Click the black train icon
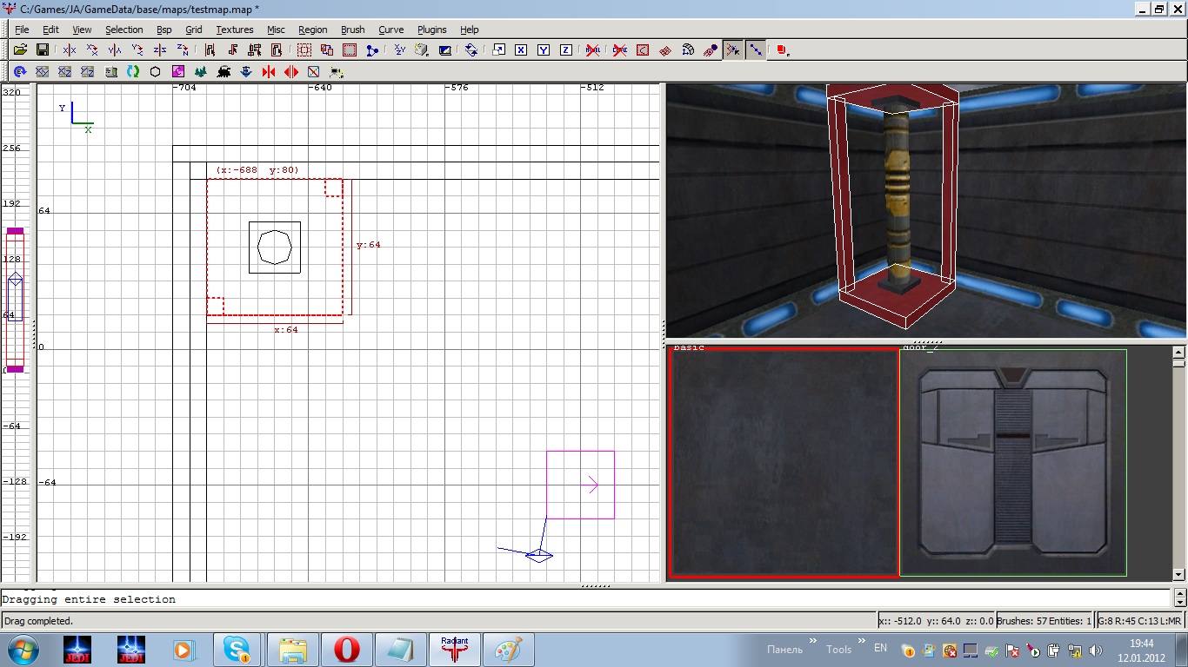Viewport: 1188px width, 667px height. click(223, 71)
